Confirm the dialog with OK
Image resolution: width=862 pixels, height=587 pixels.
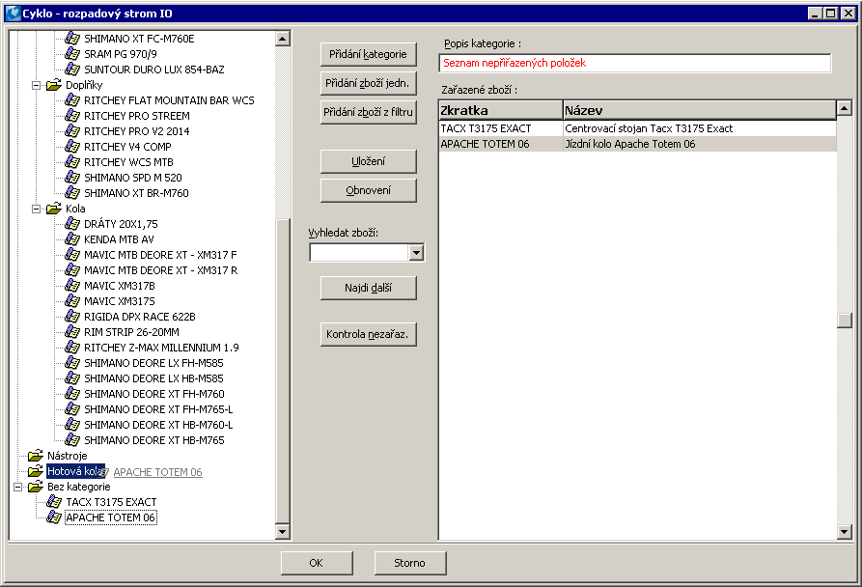pos(317,563)
